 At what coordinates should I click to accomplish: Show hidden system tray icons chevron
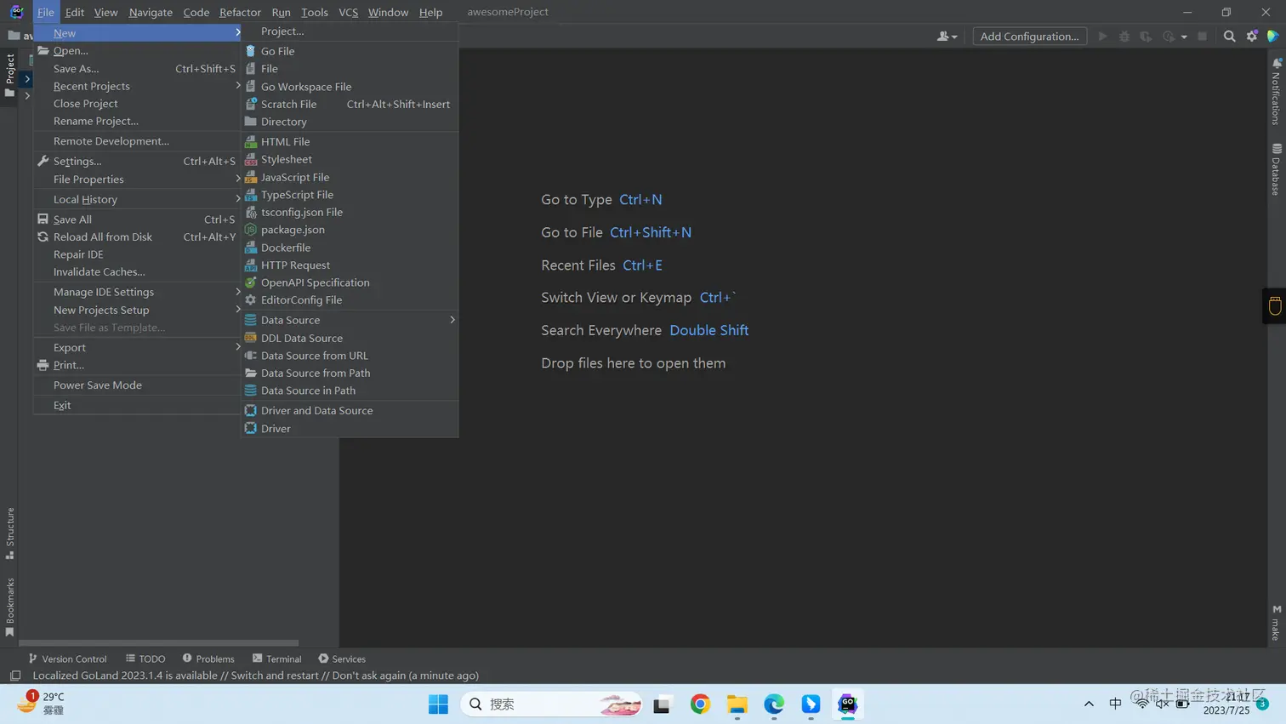click(x=1089, y=704)
